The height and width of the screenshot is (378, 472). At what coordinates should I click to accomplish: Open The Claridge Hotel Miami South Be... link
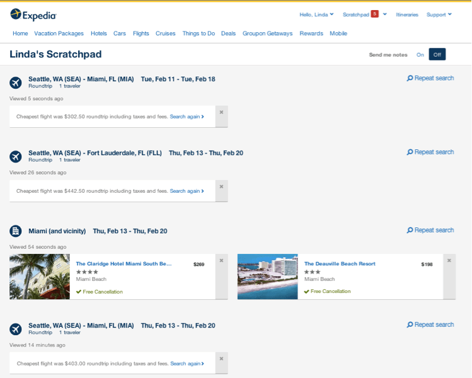tap(124, 263)
